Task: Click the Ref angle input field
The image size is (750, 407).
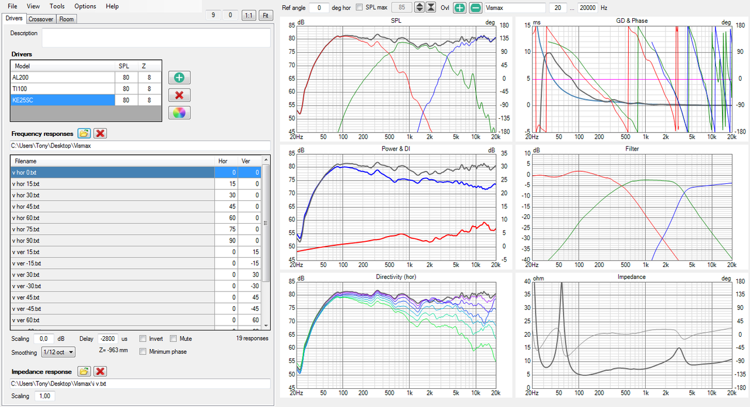Action: (319, 7)
